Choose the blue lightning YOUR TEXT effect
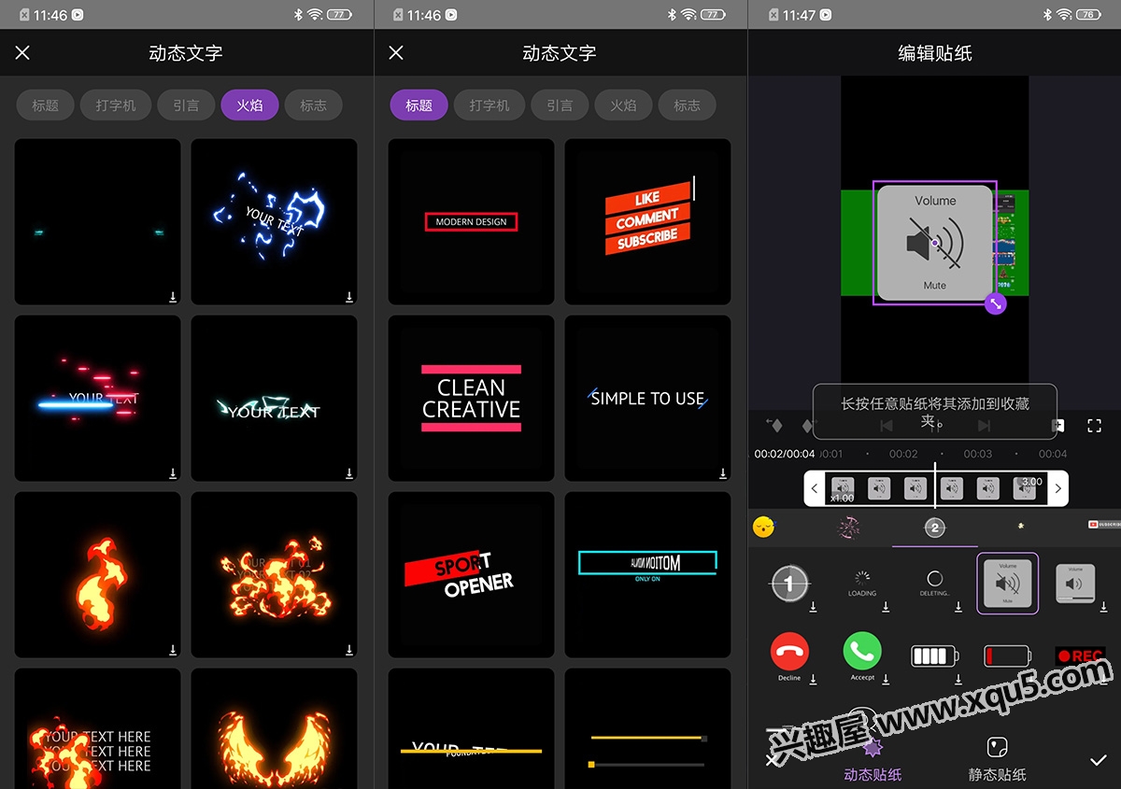This screenshot has height=789, width=1121. [x=274, y=221]
